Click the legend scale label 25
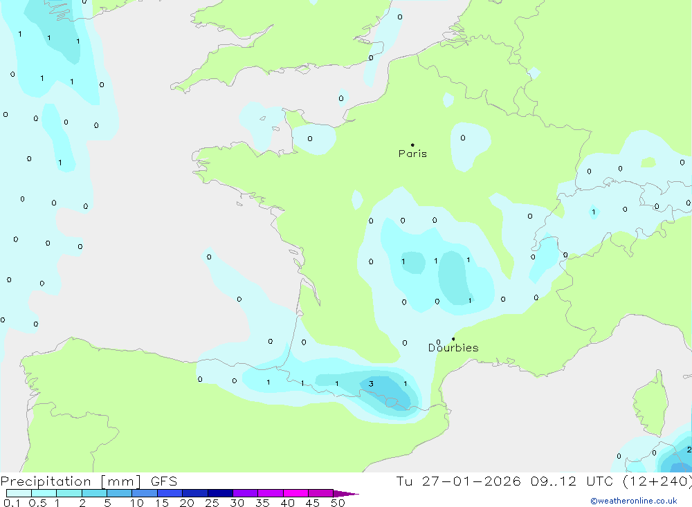 (x=212, y=503)
